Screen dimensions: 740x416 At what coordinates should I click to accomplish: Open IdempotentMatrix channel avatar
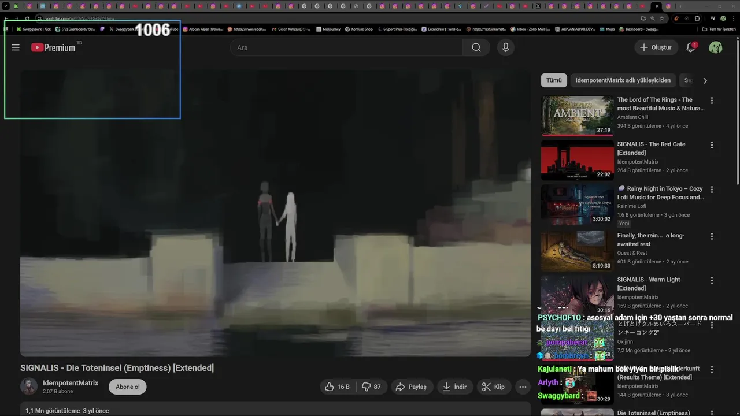tap(29, 387)
